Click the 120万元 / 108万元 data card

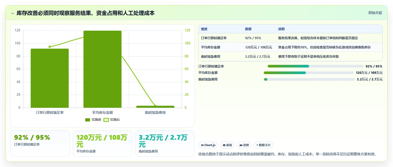tap(102, 143)
